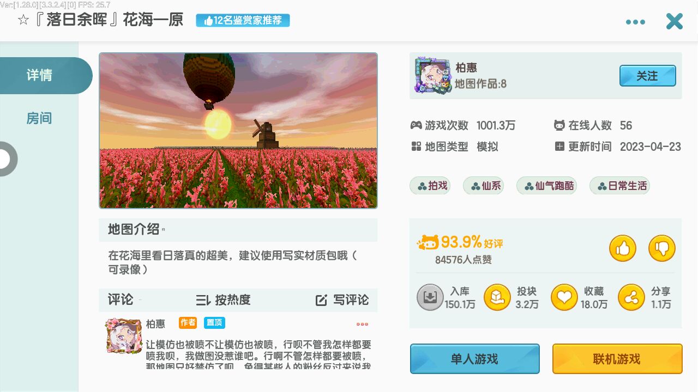Click the thumbs-up like icon

pyautogui.click(x=623, y=249)
